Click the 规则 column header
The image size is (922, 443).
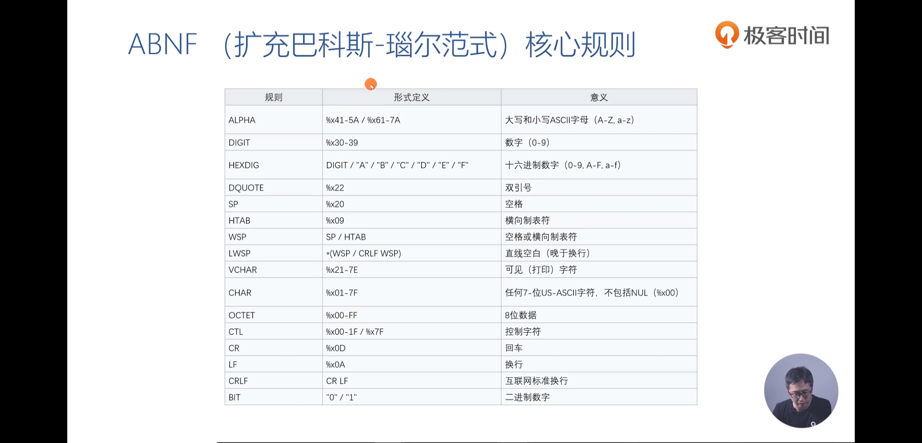tap(274, 97)
